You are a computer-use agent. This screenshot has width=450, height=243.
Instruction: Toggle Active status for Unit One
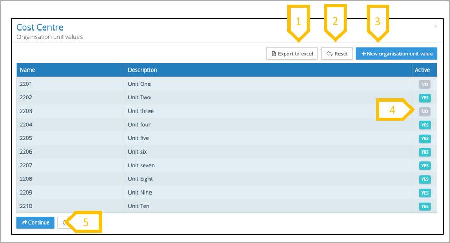(x=425, y=84)
